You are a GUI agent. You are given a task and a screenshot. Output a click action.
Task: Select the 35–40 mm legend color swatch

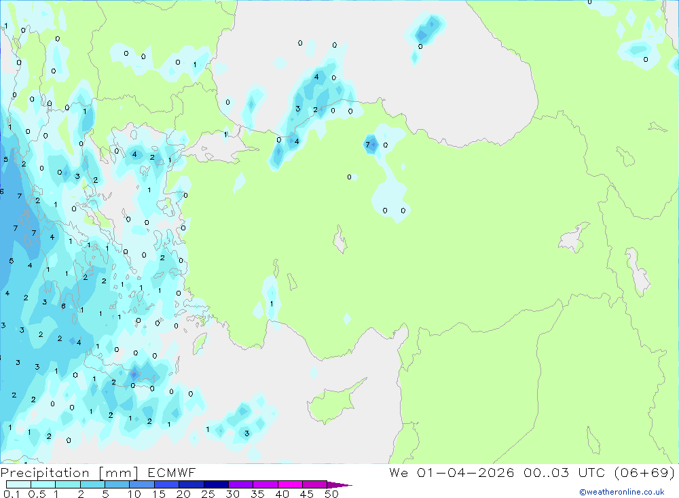click(x=265, y=484)
